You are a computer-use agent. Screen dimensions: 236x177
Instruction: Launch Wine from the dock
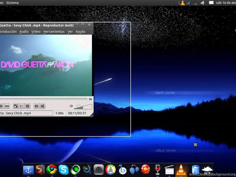coord(158,170)
